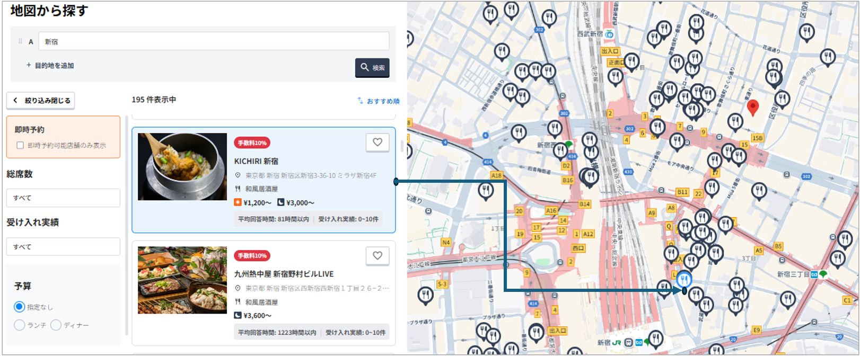Click the 新宿三丁目 station marker on map

813,274
